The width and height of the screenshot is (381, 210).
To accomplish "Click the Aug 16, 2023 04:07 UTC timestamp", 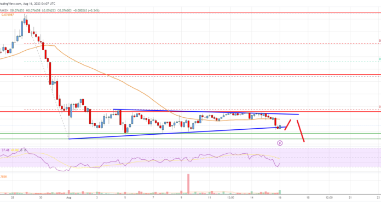I will (38, 4).
